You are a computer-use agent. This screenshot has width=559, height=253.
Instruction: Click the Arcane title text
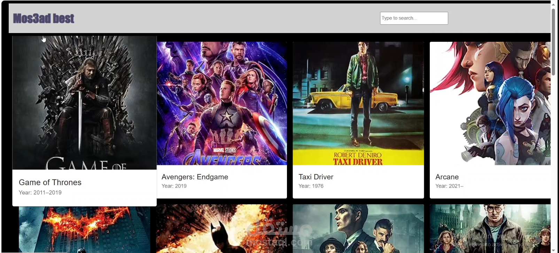pos(447,177)
